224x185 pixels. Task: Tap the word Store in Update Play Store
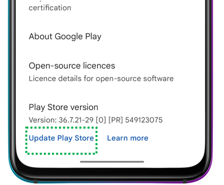coord(84,138)
